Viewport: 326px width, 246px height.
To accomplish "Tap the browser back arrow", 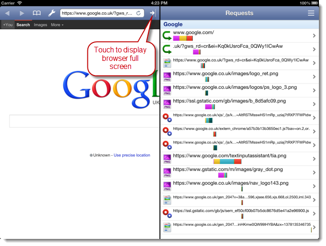I will (8, 13).
